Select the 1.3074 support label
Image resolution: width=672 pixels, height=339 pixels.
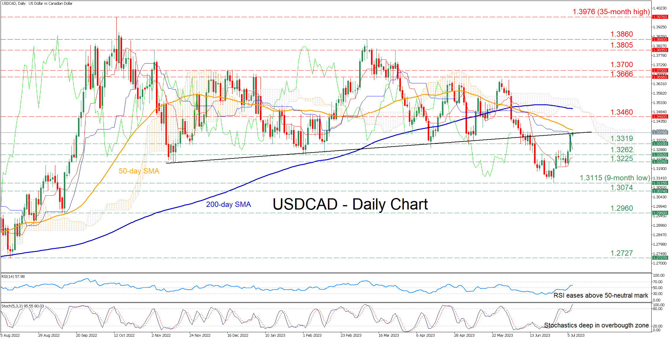pyautogui.click(x=621, y=188)
